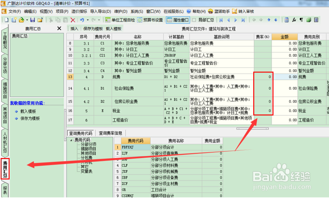Switch to 人材机汇总 side tab
This screenshot has width=329, height=198.
pyautogui.click(x=5, y=142)
